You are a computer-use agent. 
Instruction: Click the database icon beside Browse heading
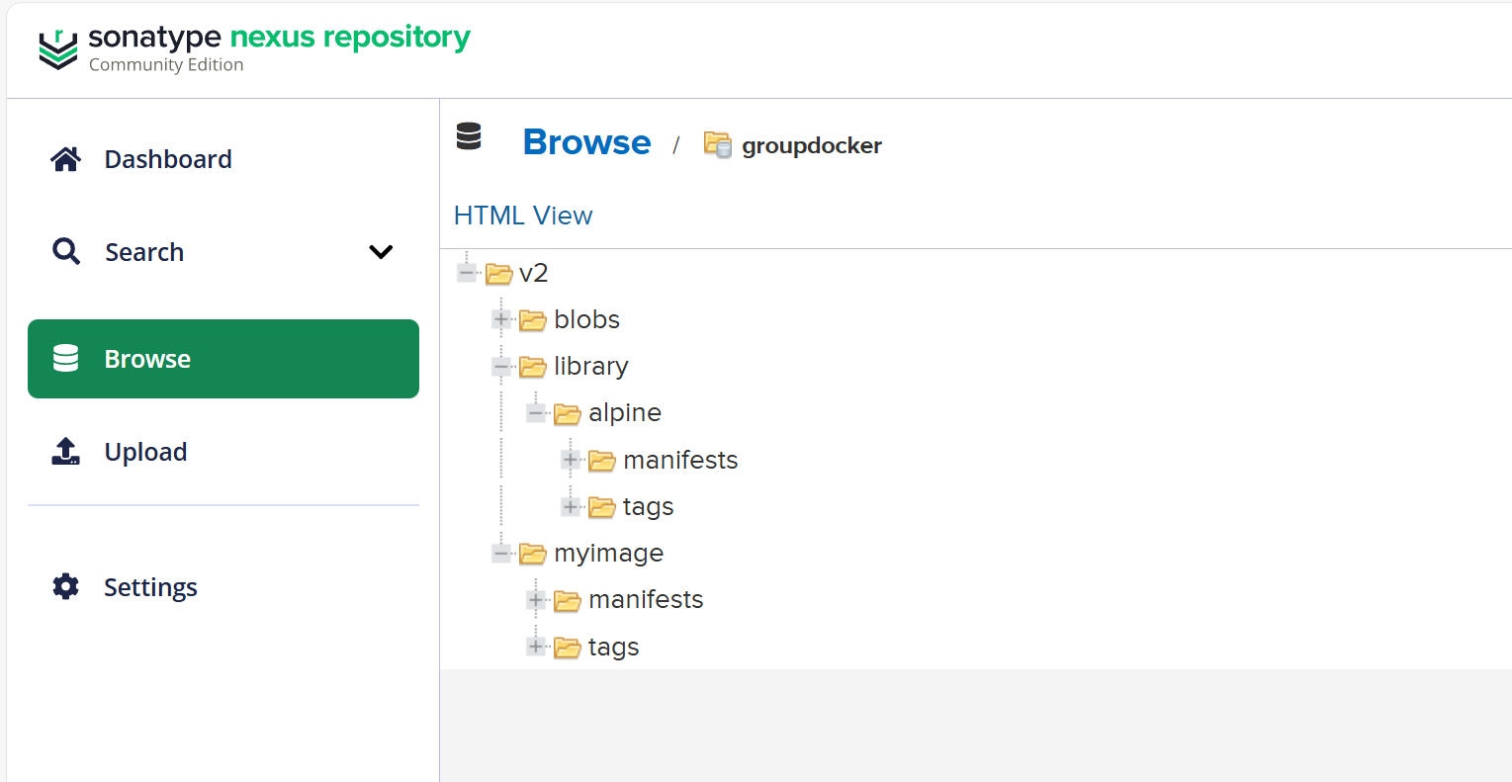469,136
